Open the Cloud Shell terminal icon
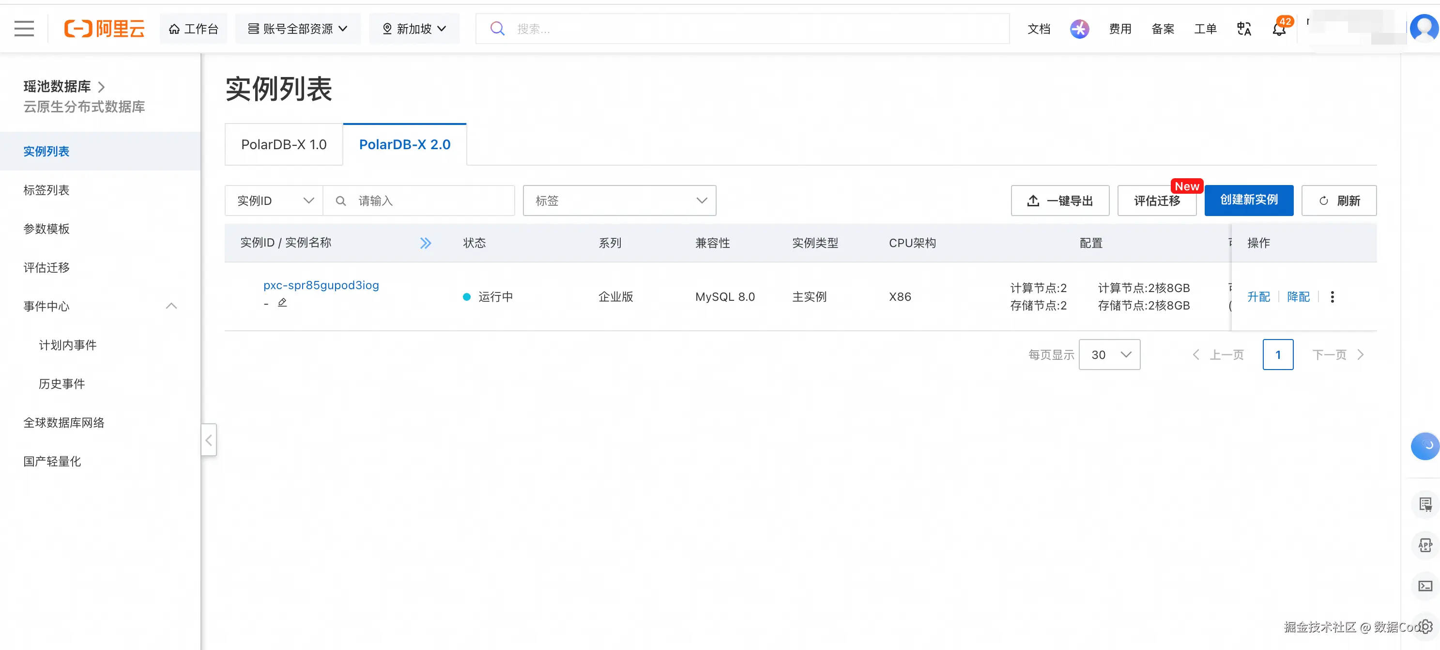The width and height of the screenshot is (1440, 650). coord(1425,586)
